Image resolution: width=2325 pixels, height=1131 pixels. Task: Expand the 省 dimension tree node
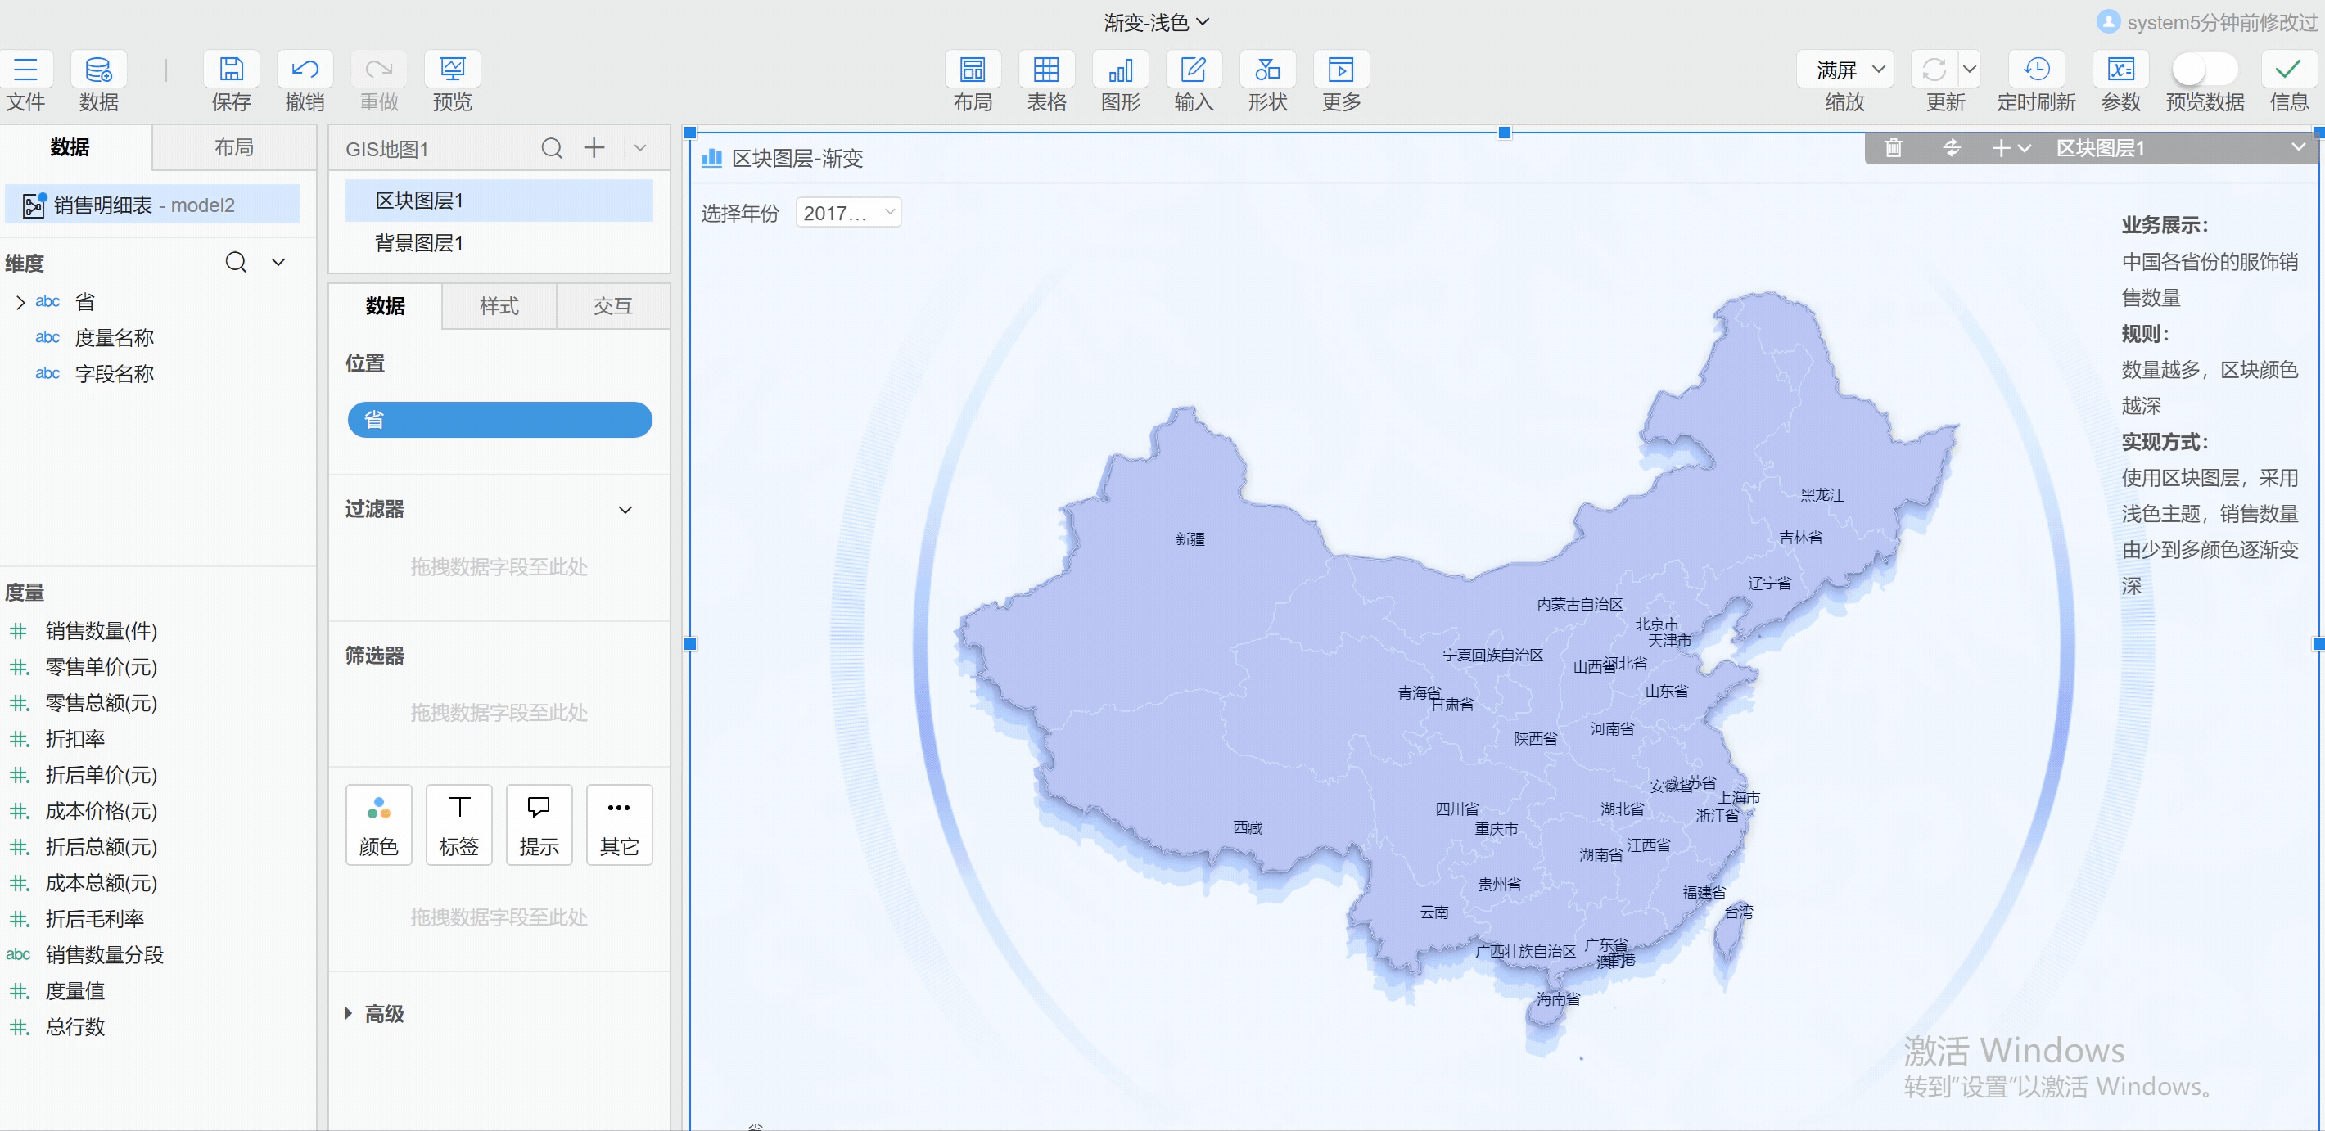point(20,302)
